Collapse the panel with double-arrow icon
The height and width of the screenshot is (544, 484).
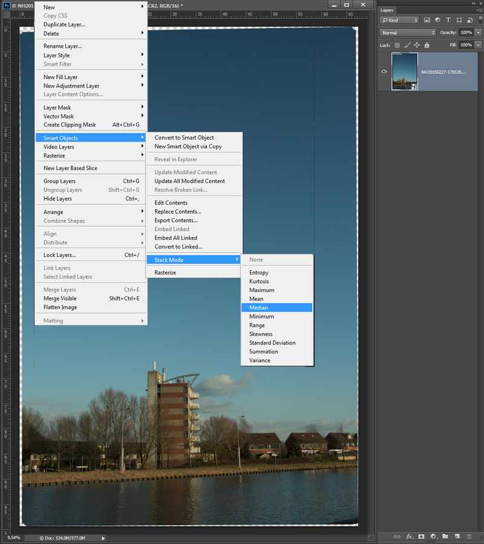474,3
